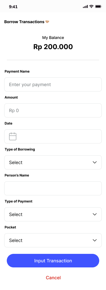Tap the Wi-Fi icon in status bar
This screenshot has width=106, height=290.
pos(91,6)
